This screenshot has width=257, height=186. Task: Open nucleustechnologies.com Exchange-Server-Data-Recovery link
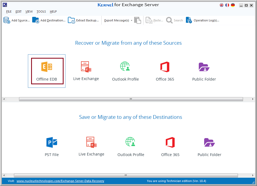coord(60,181)
